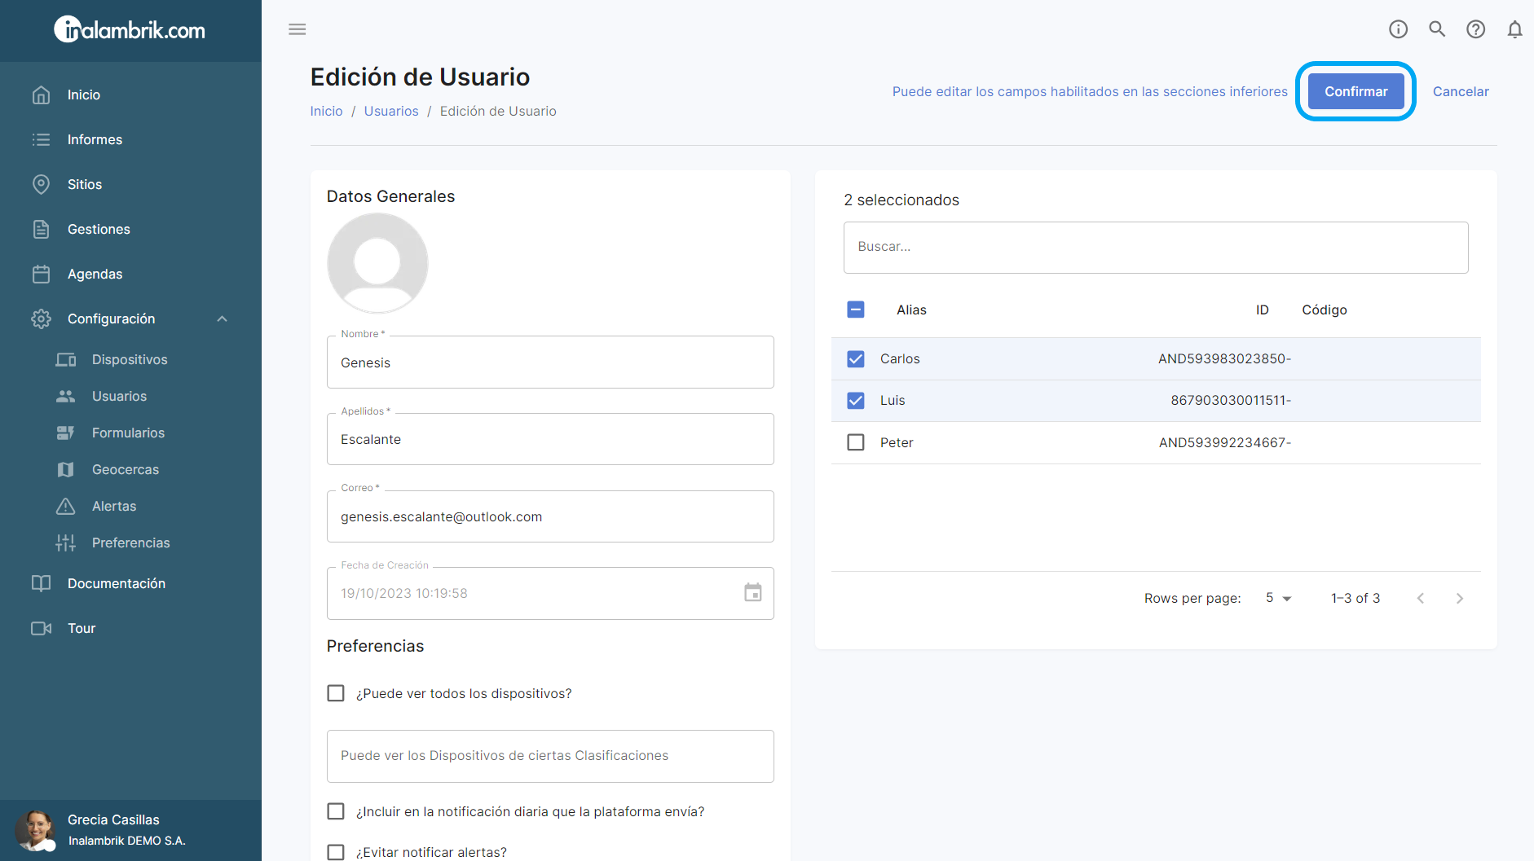Click Alias column header

(x=911, y=310)
